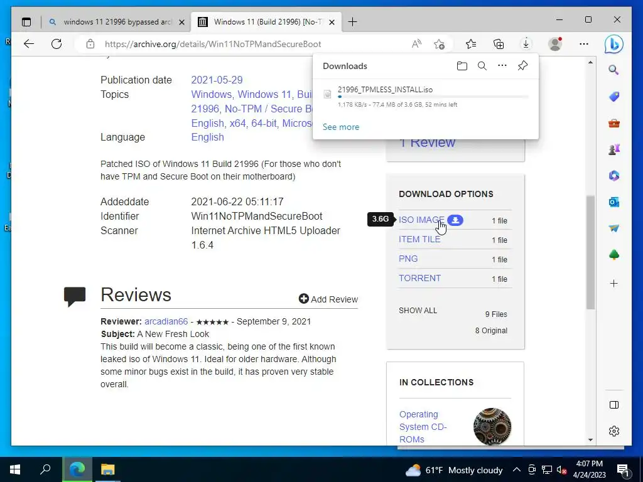
Task: Open the 1 Review link
Action: pos(427,142)
